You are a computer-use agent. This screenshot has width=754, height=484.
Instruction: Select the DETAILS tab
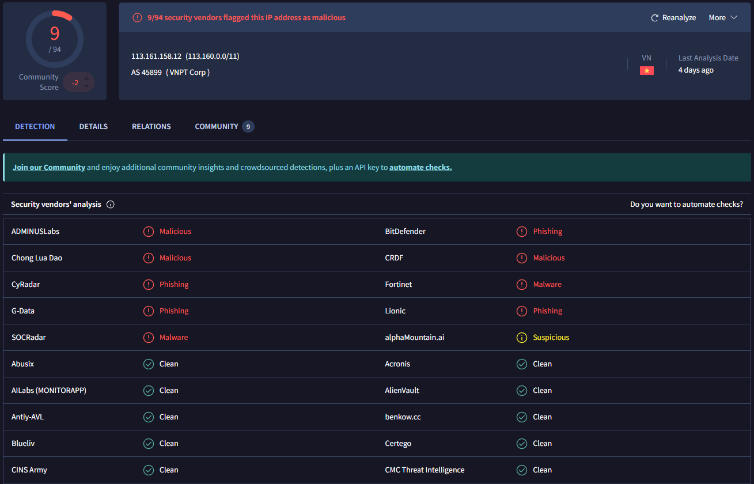[93, 126]
